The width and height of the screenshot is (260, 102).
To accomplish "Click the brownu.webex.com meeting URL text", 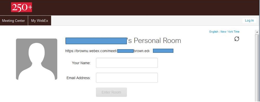I will pyautogui.click(x=107, y=51).
